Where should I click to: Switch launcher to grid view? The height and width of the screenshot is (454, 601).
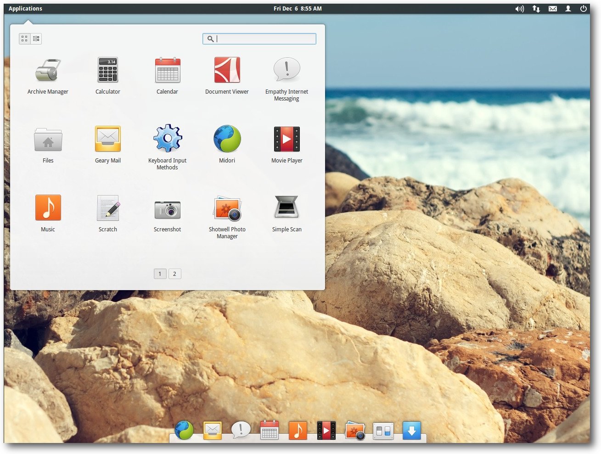(x=25, y=39)
